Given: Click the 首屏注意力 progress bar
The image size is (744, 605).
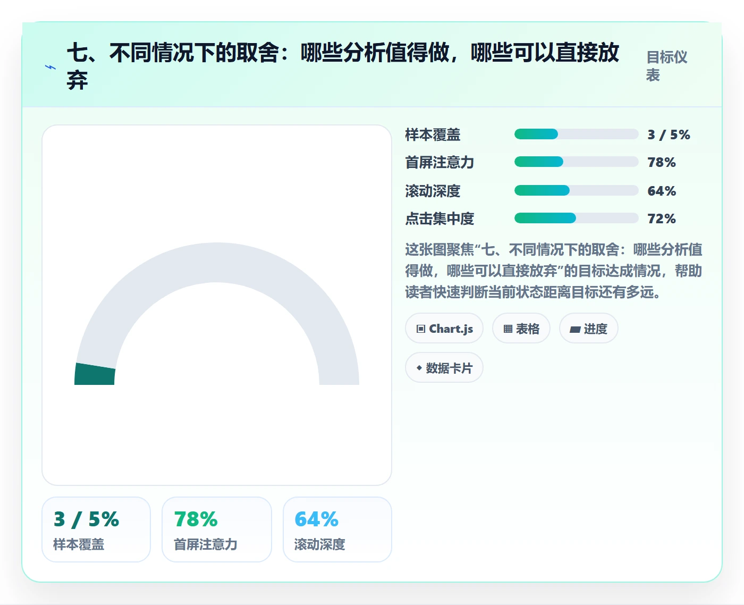Looking at the screenshot, I should click(576, 162).
